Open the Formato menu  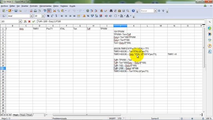click(x=34, y=6)
